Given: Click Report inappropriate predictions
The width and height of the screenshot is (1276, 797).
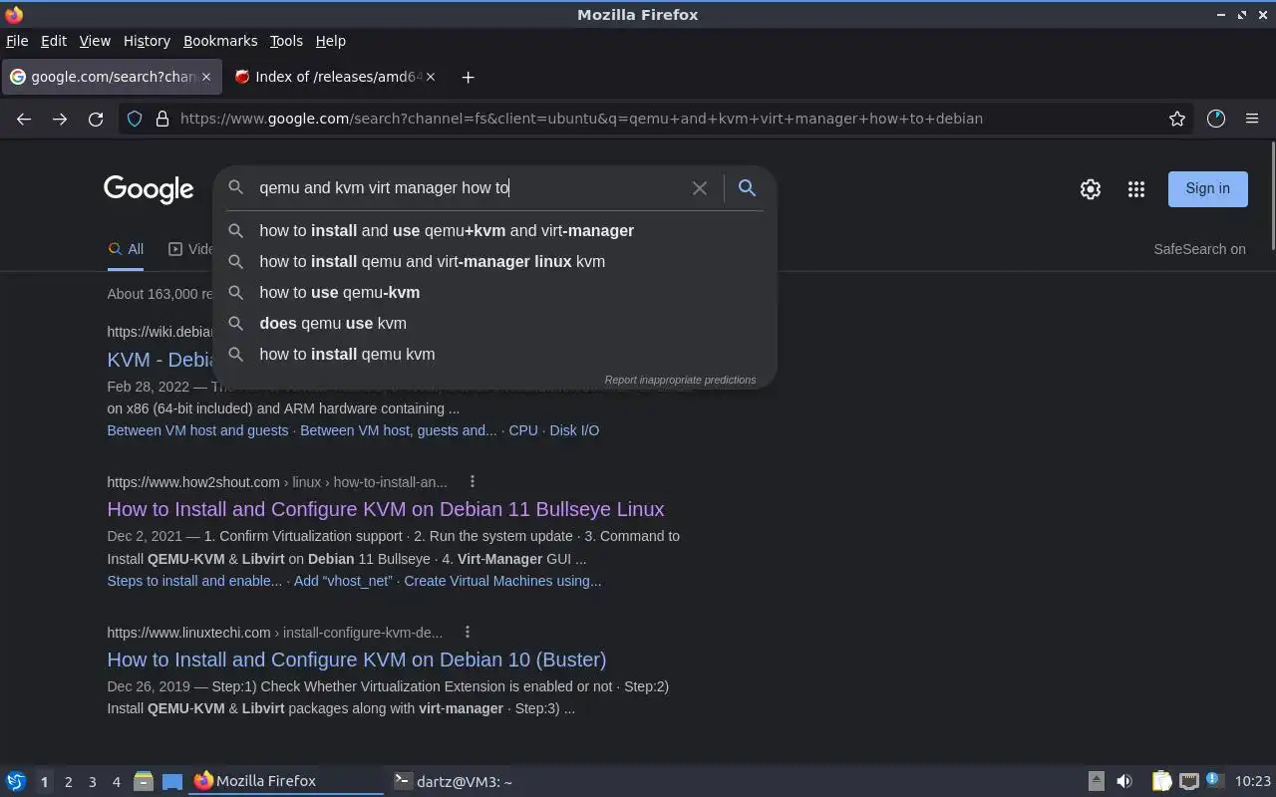Looking at the screenshot, I should pyautogui.click(x=680, y=380).
